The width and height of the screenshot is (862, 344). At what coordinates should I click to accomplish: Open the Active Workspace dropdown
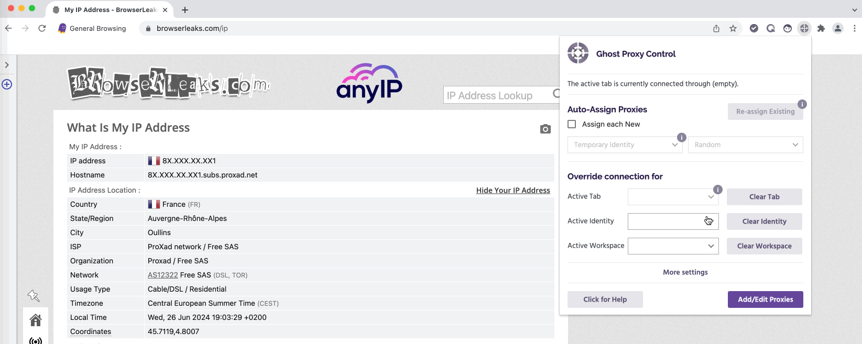pos(673,246)
